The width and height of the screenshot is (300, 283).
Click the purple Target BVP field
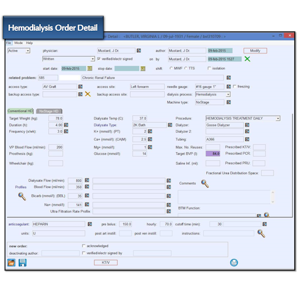(213, 153)
